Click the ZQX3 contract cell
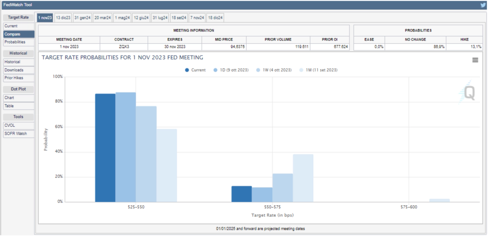The width and height of the screenshot is (488, 236). point(124,47)
